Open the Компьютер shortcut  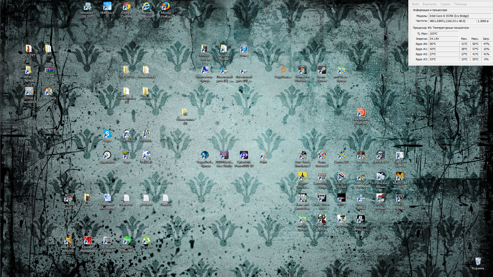[205, 74]
